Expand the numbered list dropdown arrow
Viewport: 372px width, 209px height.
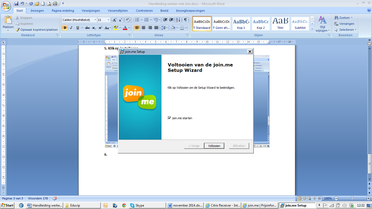(151, 20)
